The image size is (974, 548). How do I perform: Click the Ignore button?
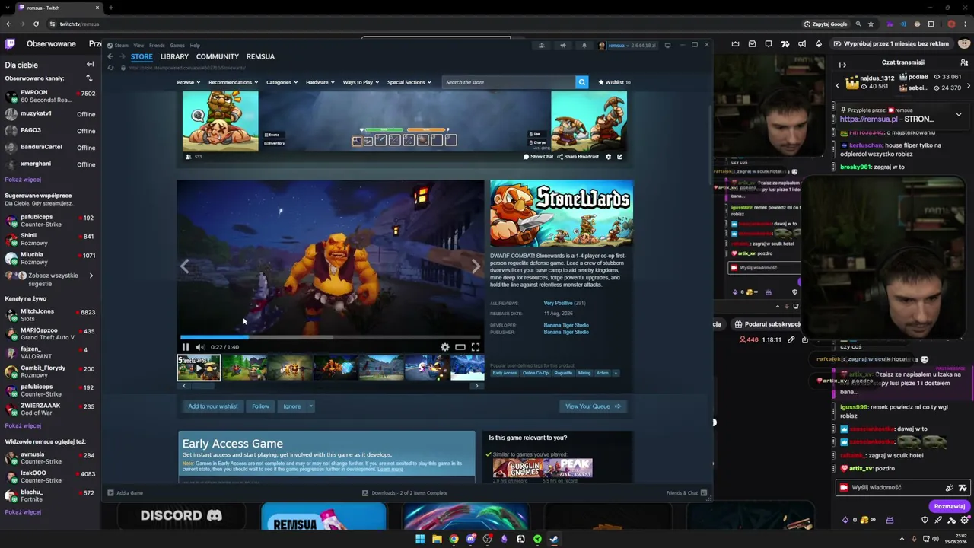pos(292,406)
